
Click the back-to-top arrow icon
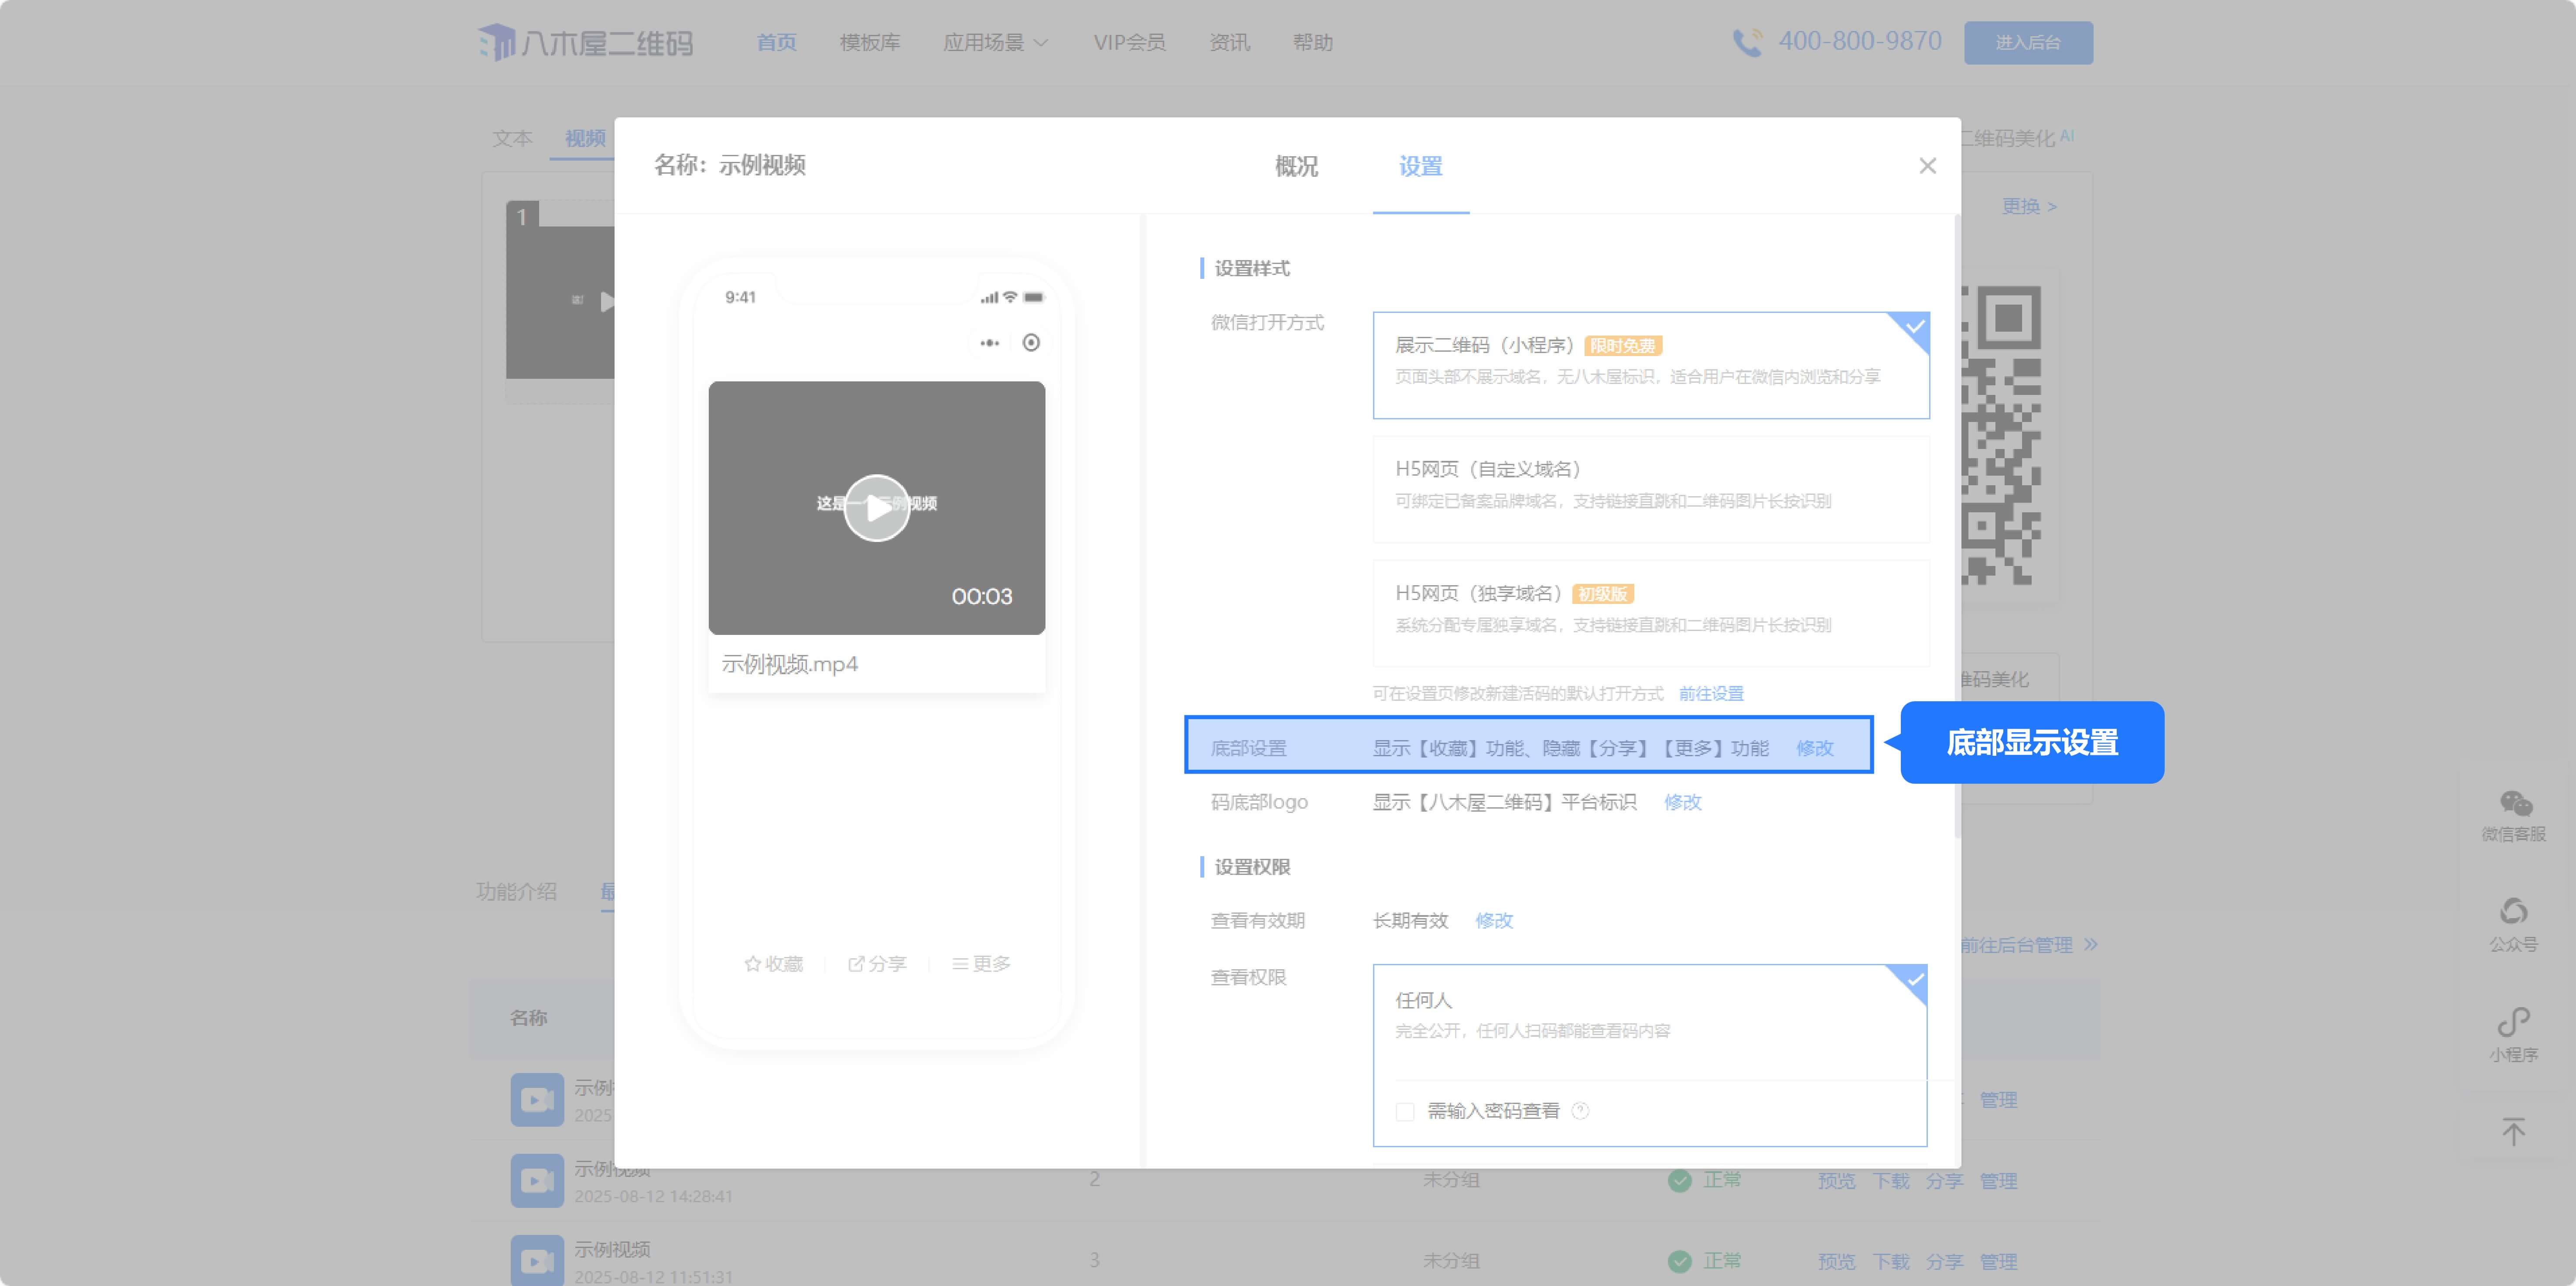pos(2513,1131)
